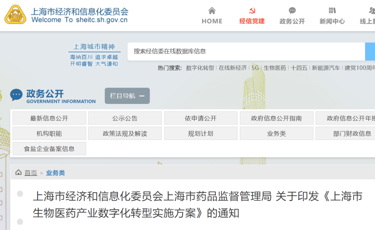This screenshot has width=375, height=230.
Task: Select the HOME house icon
Action: point(211,11)
